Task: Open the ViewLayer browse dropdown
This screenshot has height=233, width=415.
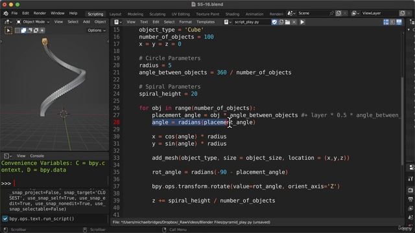Action: [355, 13]
